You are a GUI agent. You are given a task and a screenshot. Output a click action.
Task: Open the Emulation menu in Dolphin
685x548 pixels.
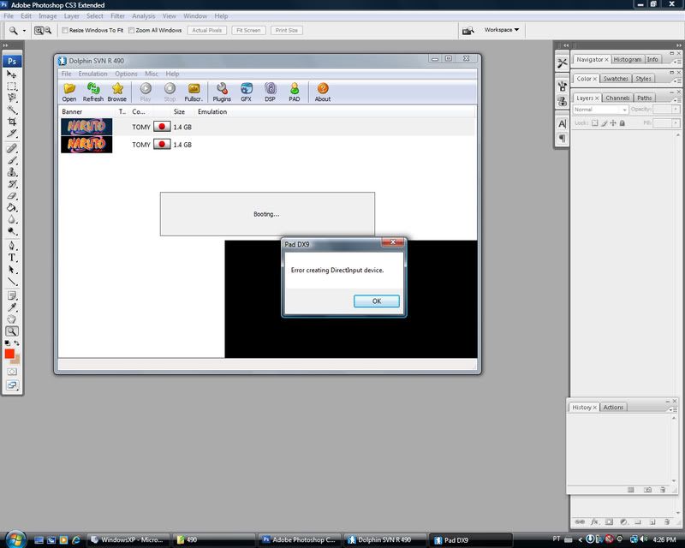click(x=92, y=74)
